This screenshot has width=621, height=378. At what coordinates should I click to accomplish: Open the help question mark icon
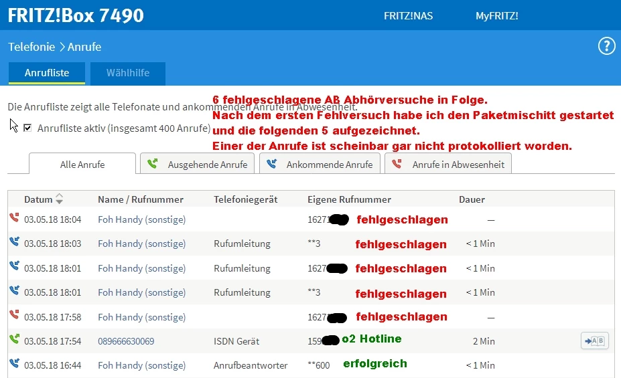pyautogui.click(x=606, y=47)
